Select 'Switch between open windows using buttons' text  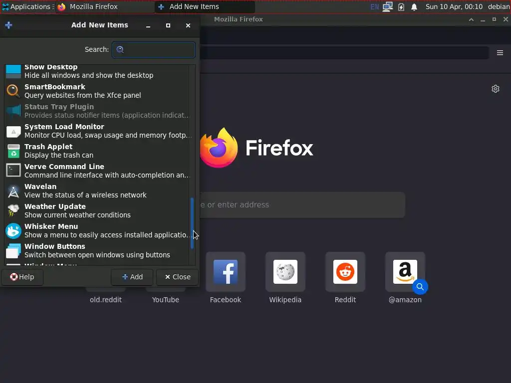[97, 255]
